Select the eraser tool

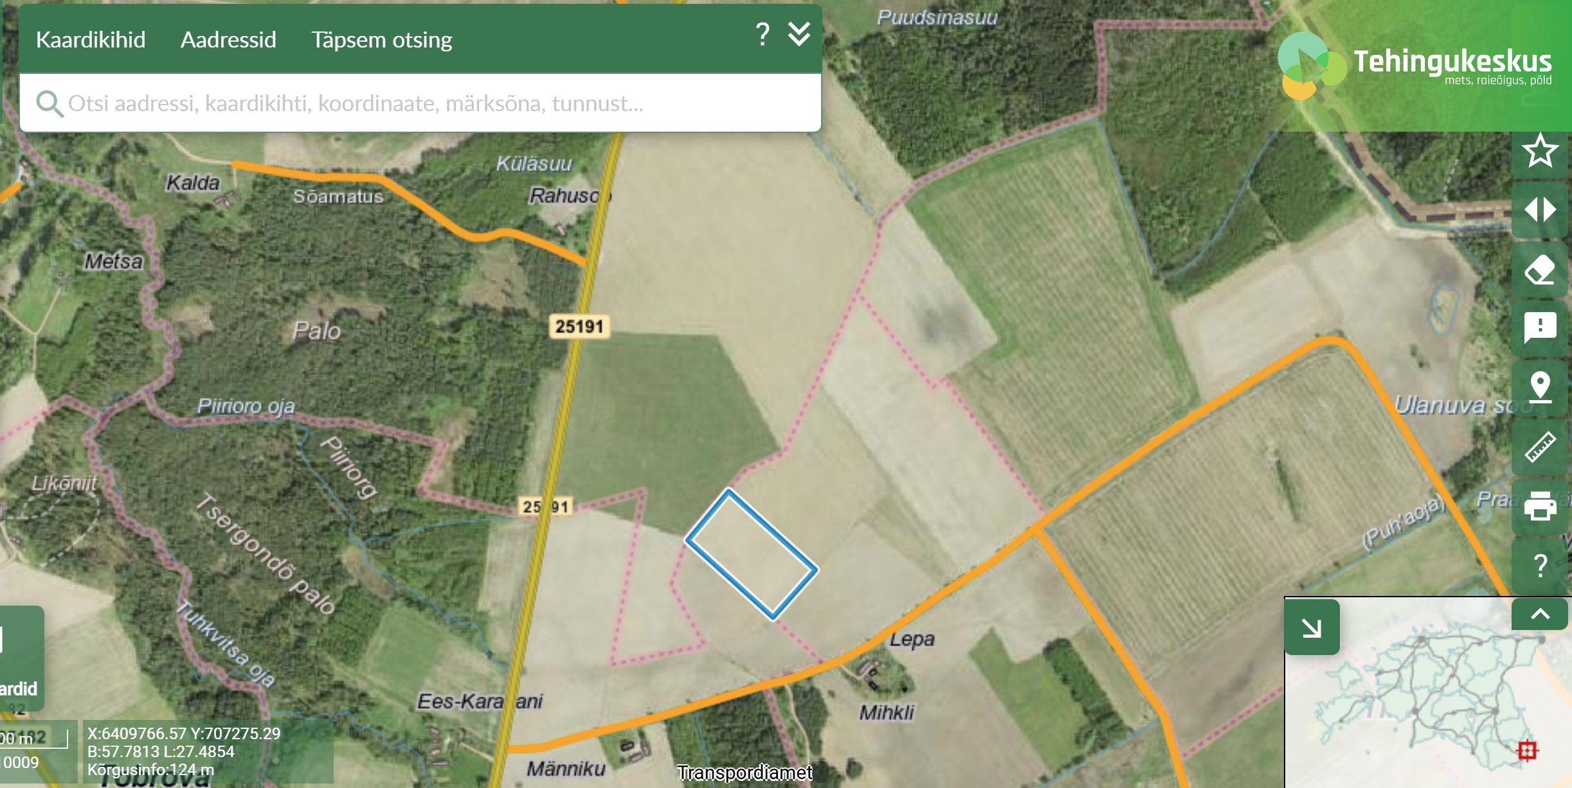[x=1540, y=270]
